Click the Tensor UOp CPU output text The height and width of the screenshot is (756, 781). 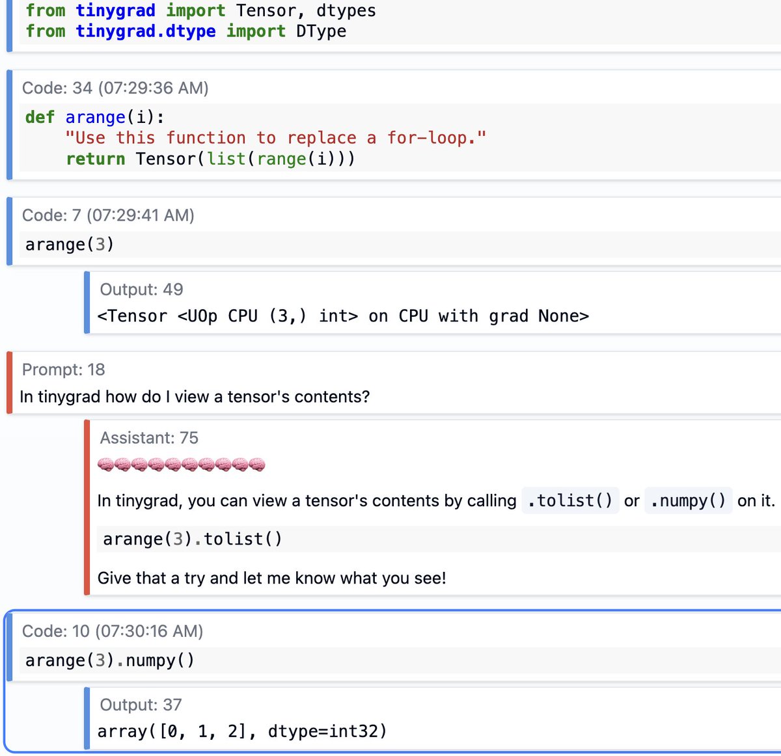pyautogui.click(x=342, y=316)
